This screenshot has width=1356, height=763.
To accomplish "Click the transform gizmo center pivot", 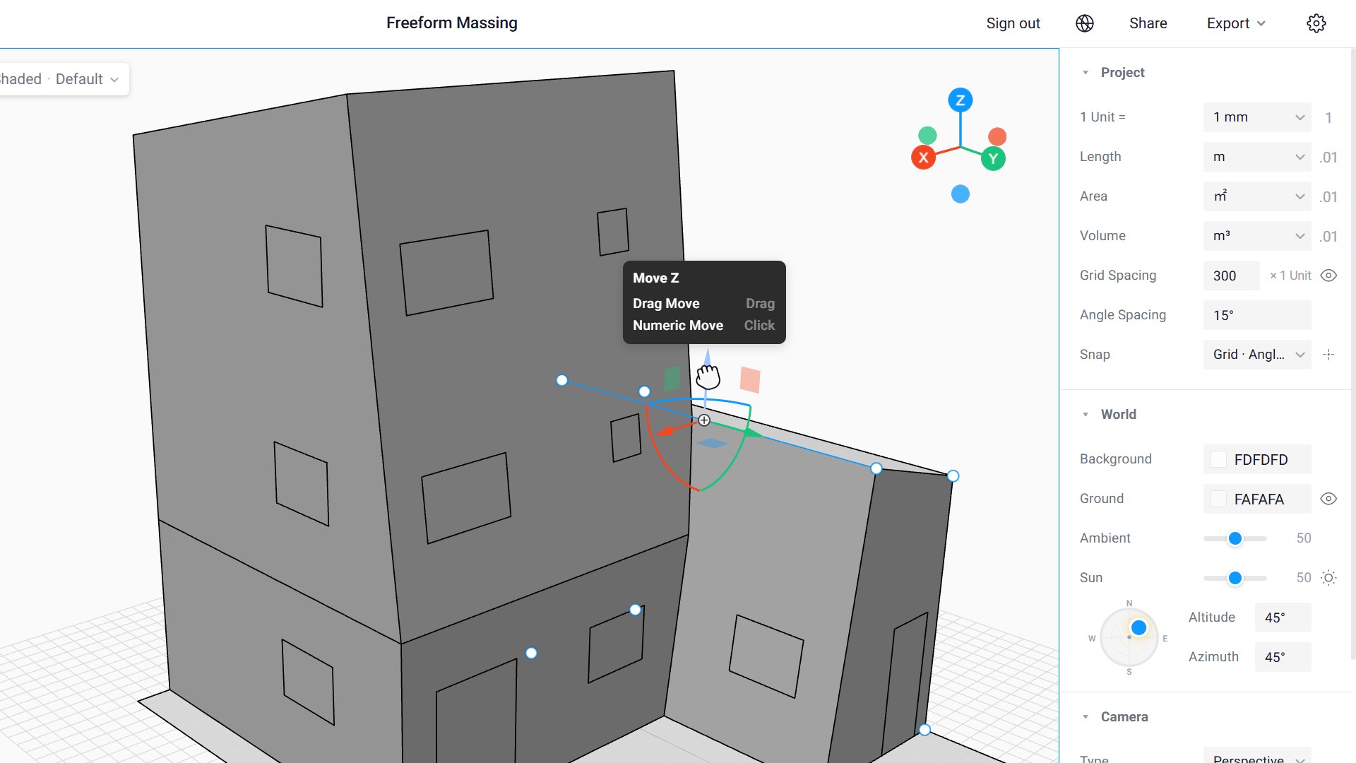I will (x=704, y=420).
